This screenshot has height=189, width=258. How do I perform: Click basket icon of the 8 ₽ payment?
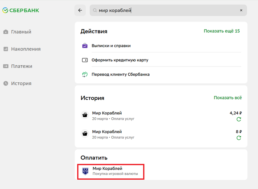point(85,133)
